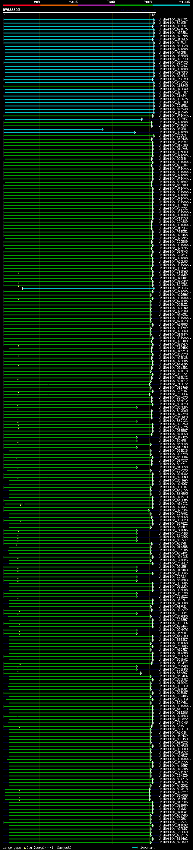Click the UniRef100_A7JHU6 label
This screenshot has height=850, width=193.
pos(173,301)
